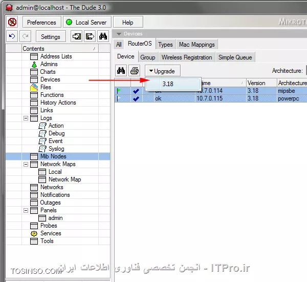Image resolution: width=307 pixels, height=282 pixels.
Task: Open Charts in Contents tree
Action: pos(48,72)
